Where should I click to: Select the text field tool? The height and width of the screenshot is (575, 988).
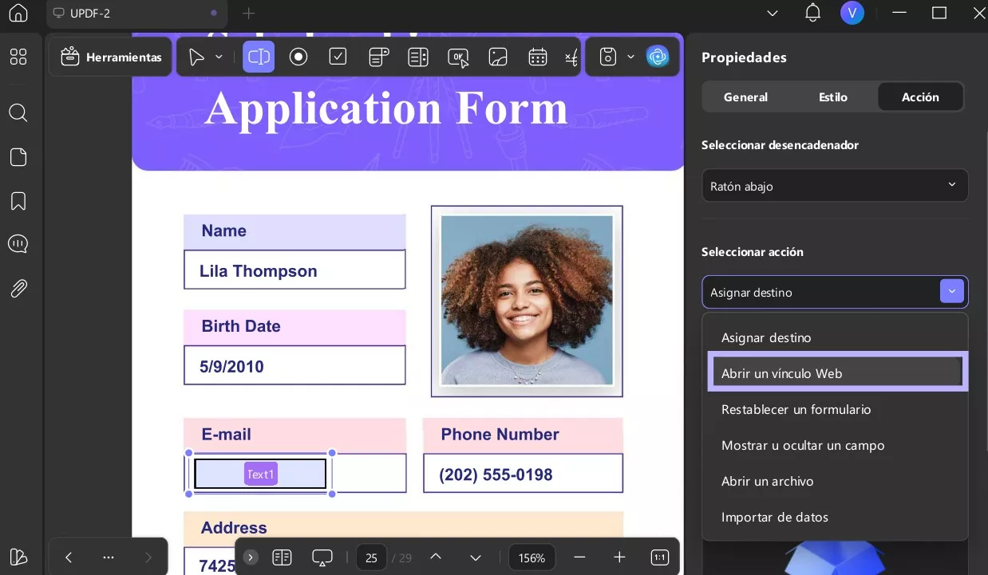tap(259, 57)
